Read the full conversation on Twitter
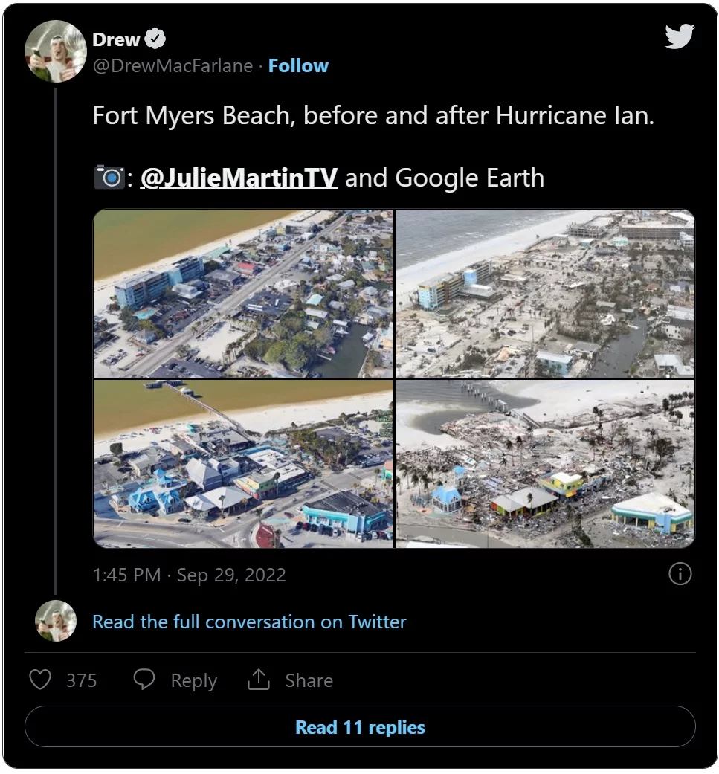The height and width of the screenshot is (774, 719). click(249, 622)
